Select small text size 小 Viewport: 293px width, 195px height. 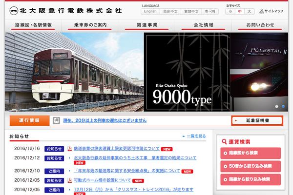230,11
